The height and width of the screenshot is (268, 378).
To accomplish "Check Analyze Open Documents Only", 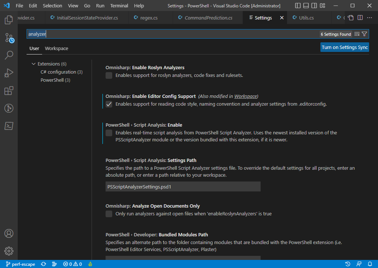I will (109, 214).
